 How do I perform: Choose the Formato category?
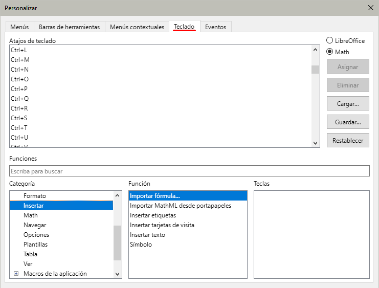[35, 196]
